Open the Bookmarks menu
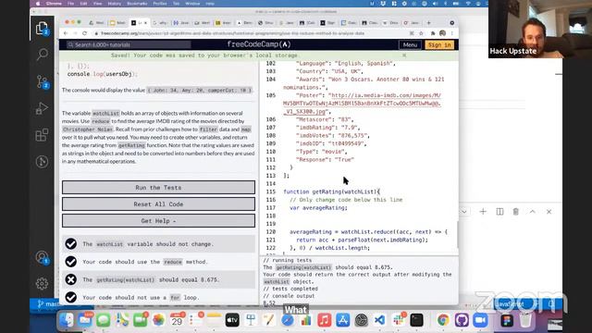The height and width of the screenshot is (333, 592). [138, 4]
